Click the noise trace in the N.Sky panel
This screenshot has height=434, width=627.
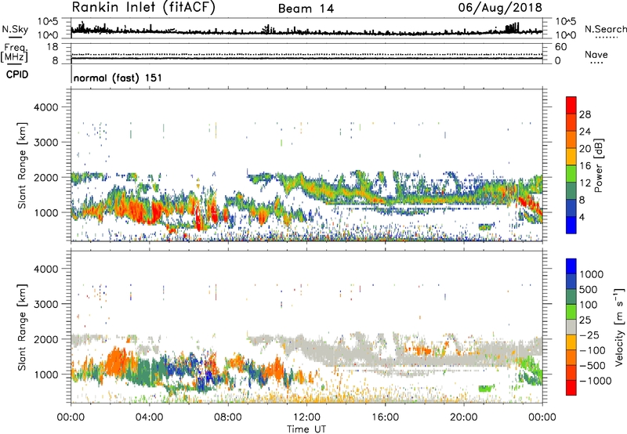[x=306, y=31]
